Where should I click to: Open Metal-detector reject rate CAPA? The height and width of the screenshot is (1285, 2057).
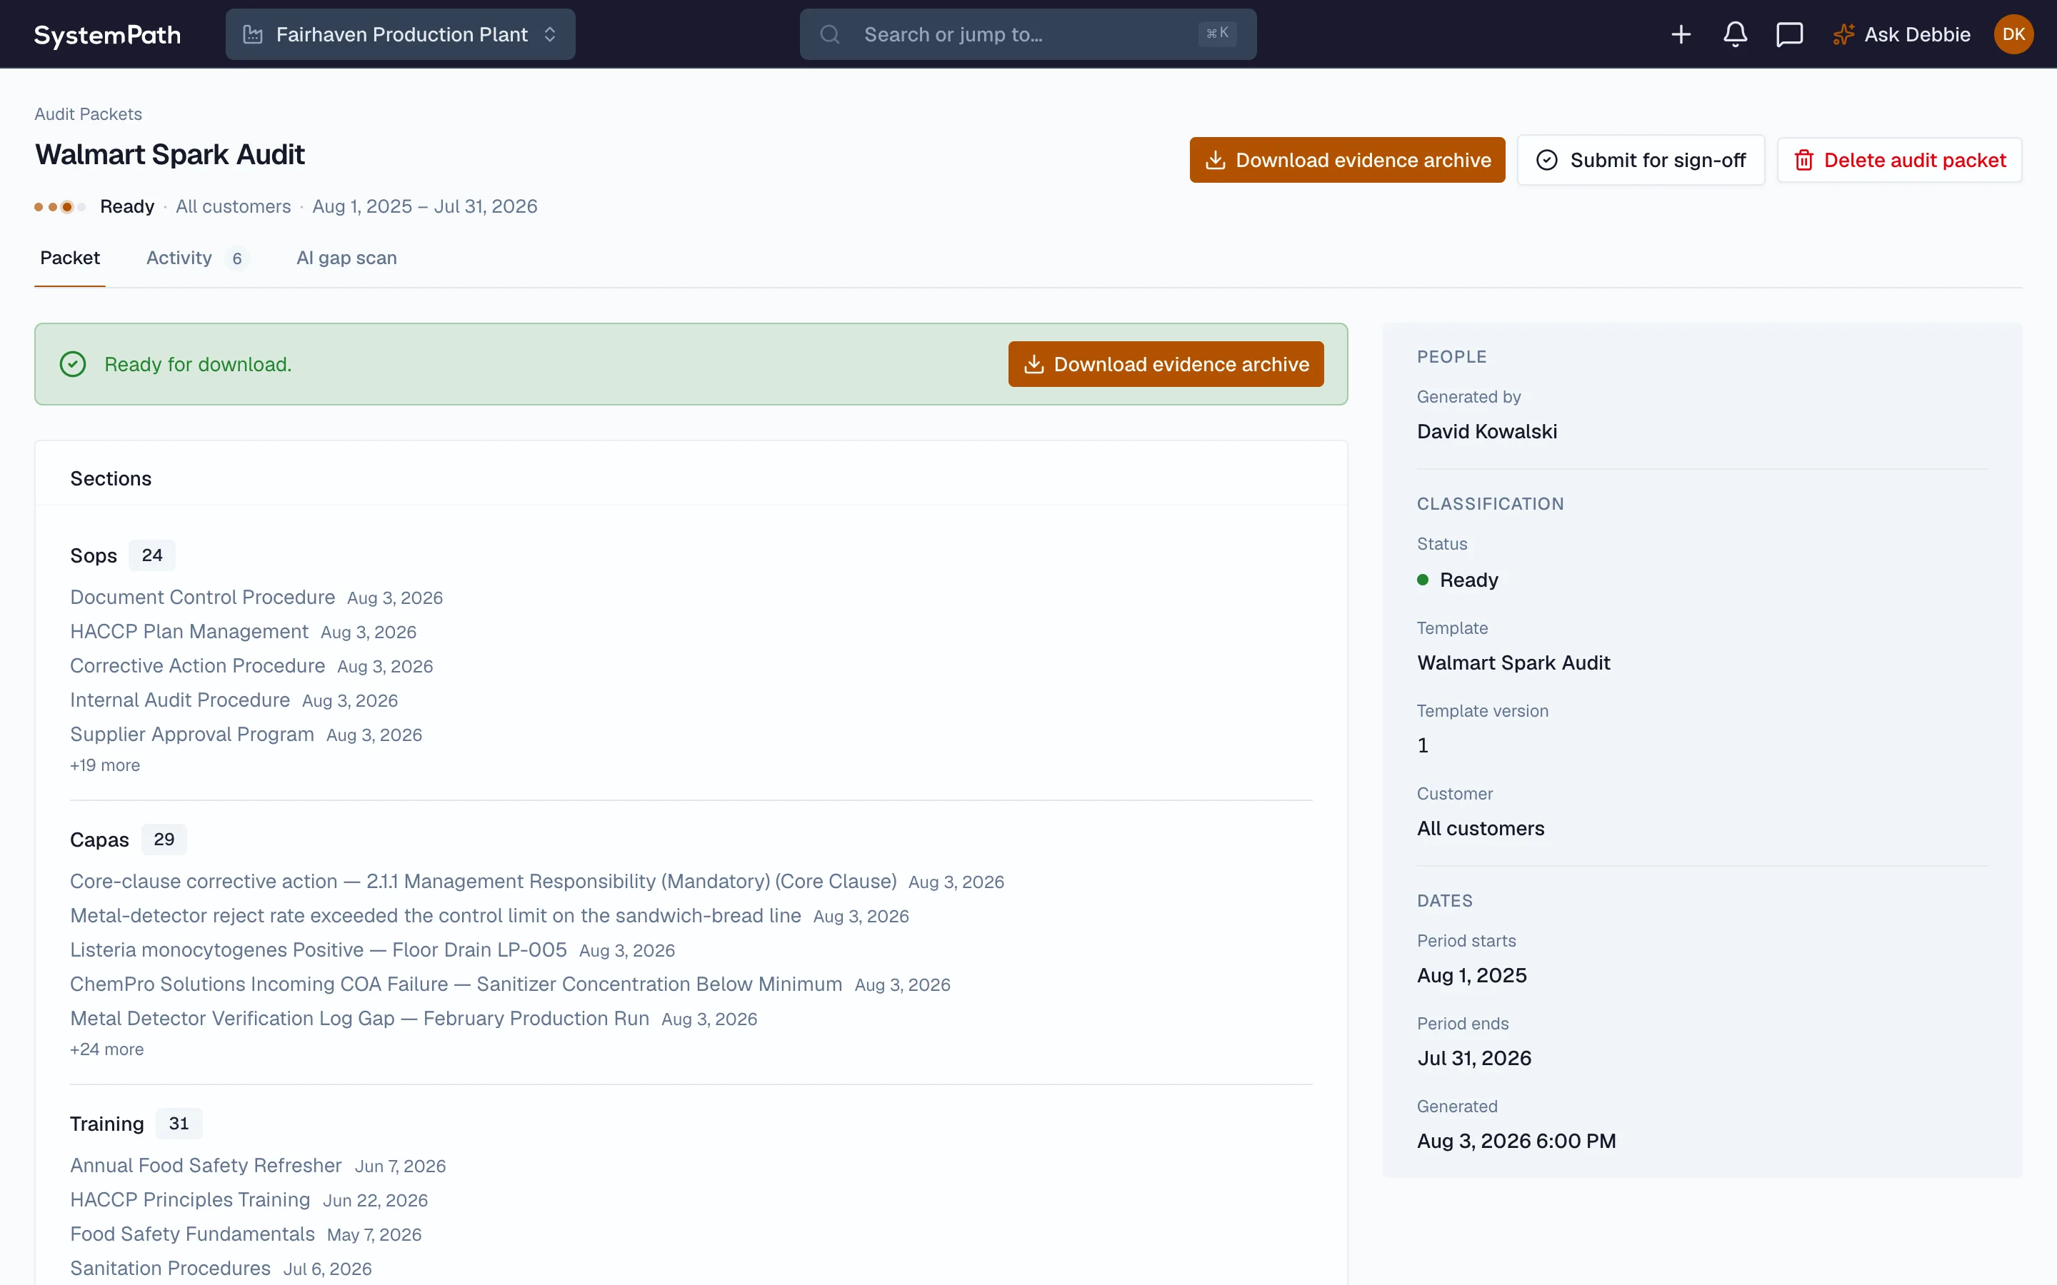click(435, 915)
